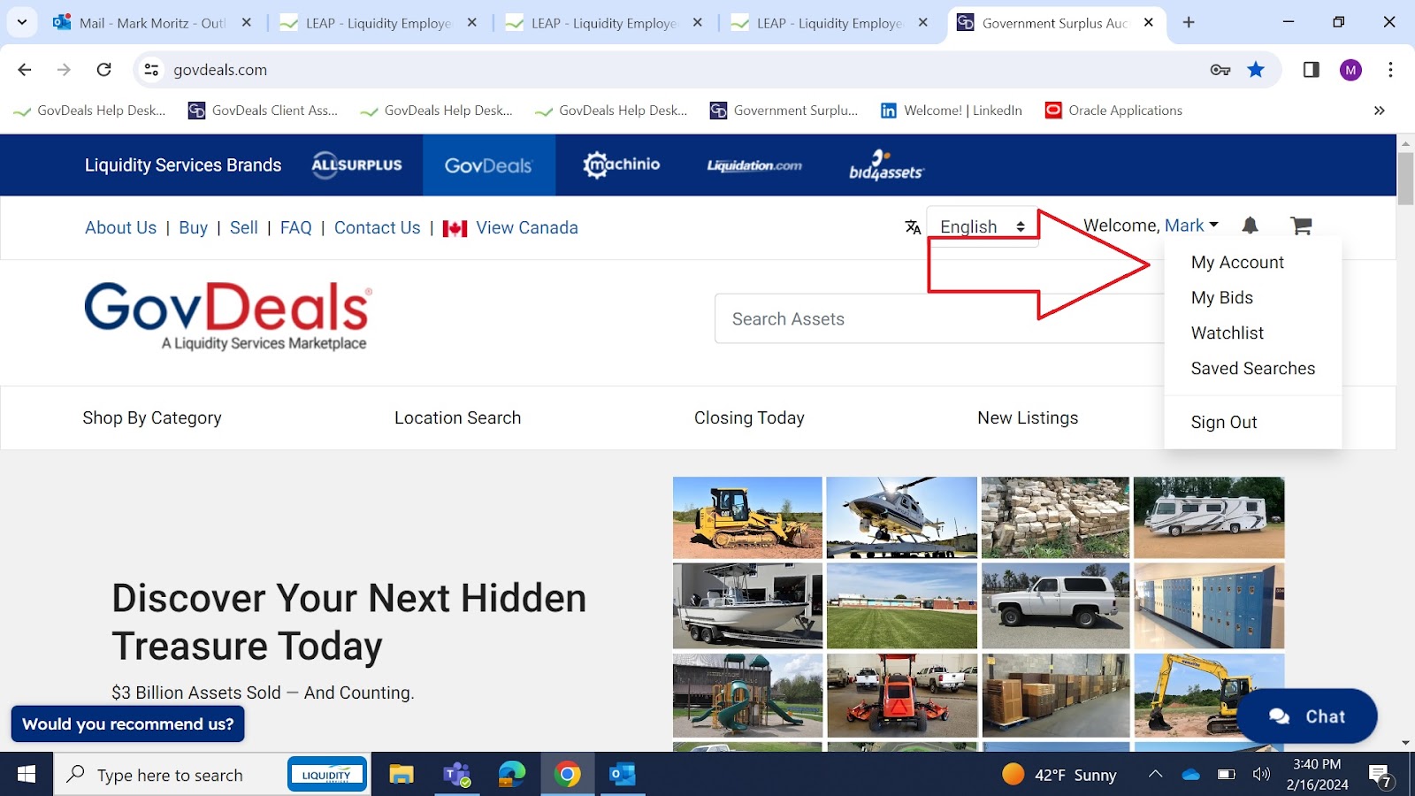
Task: Click the RV motorhome thumbnail
Action: [1209, 517]
